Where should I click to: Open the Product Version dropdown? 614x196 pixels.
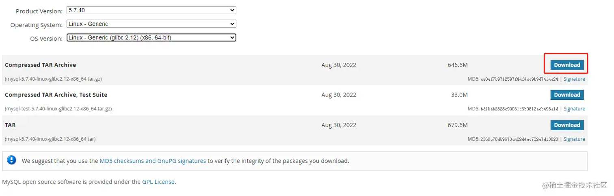[151, 10]
